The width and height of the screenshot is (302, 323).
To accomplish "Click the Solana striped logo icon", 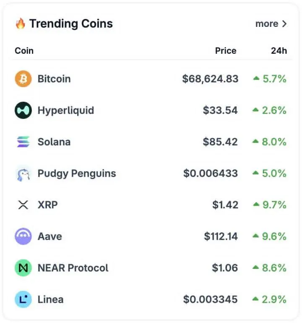I will pyautogui.click(x=23, y=142).
